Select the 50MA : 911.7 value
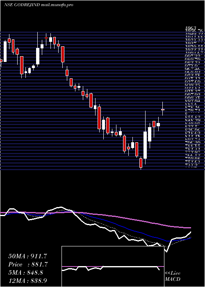This screenshot has height=287, width=205. click(28, 256)
